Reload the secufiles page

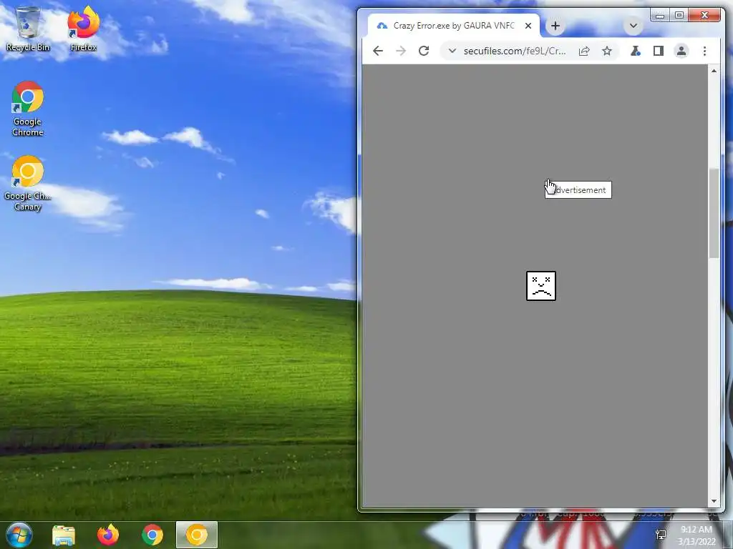click(424, 51)
